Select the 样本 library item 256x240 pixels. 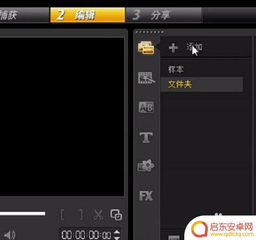pos(176,69)
